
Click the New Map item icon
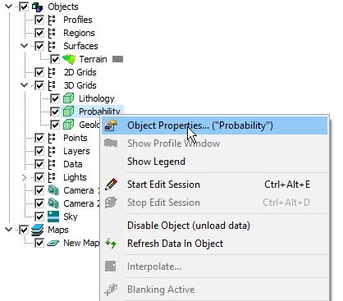[x=53, y=243]
